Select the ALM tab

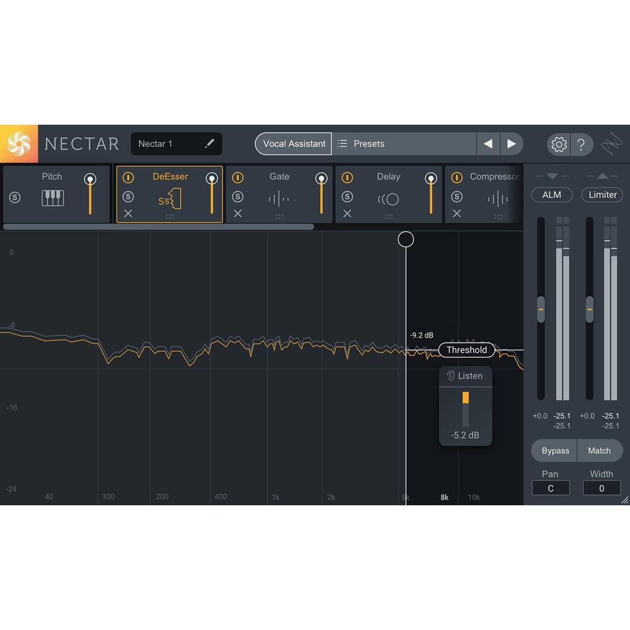tap(551, 195)
